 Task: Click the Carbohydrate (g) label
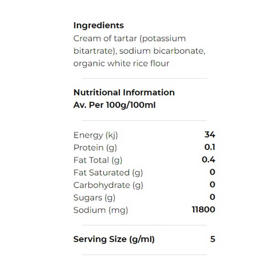(x=108, y=185)
